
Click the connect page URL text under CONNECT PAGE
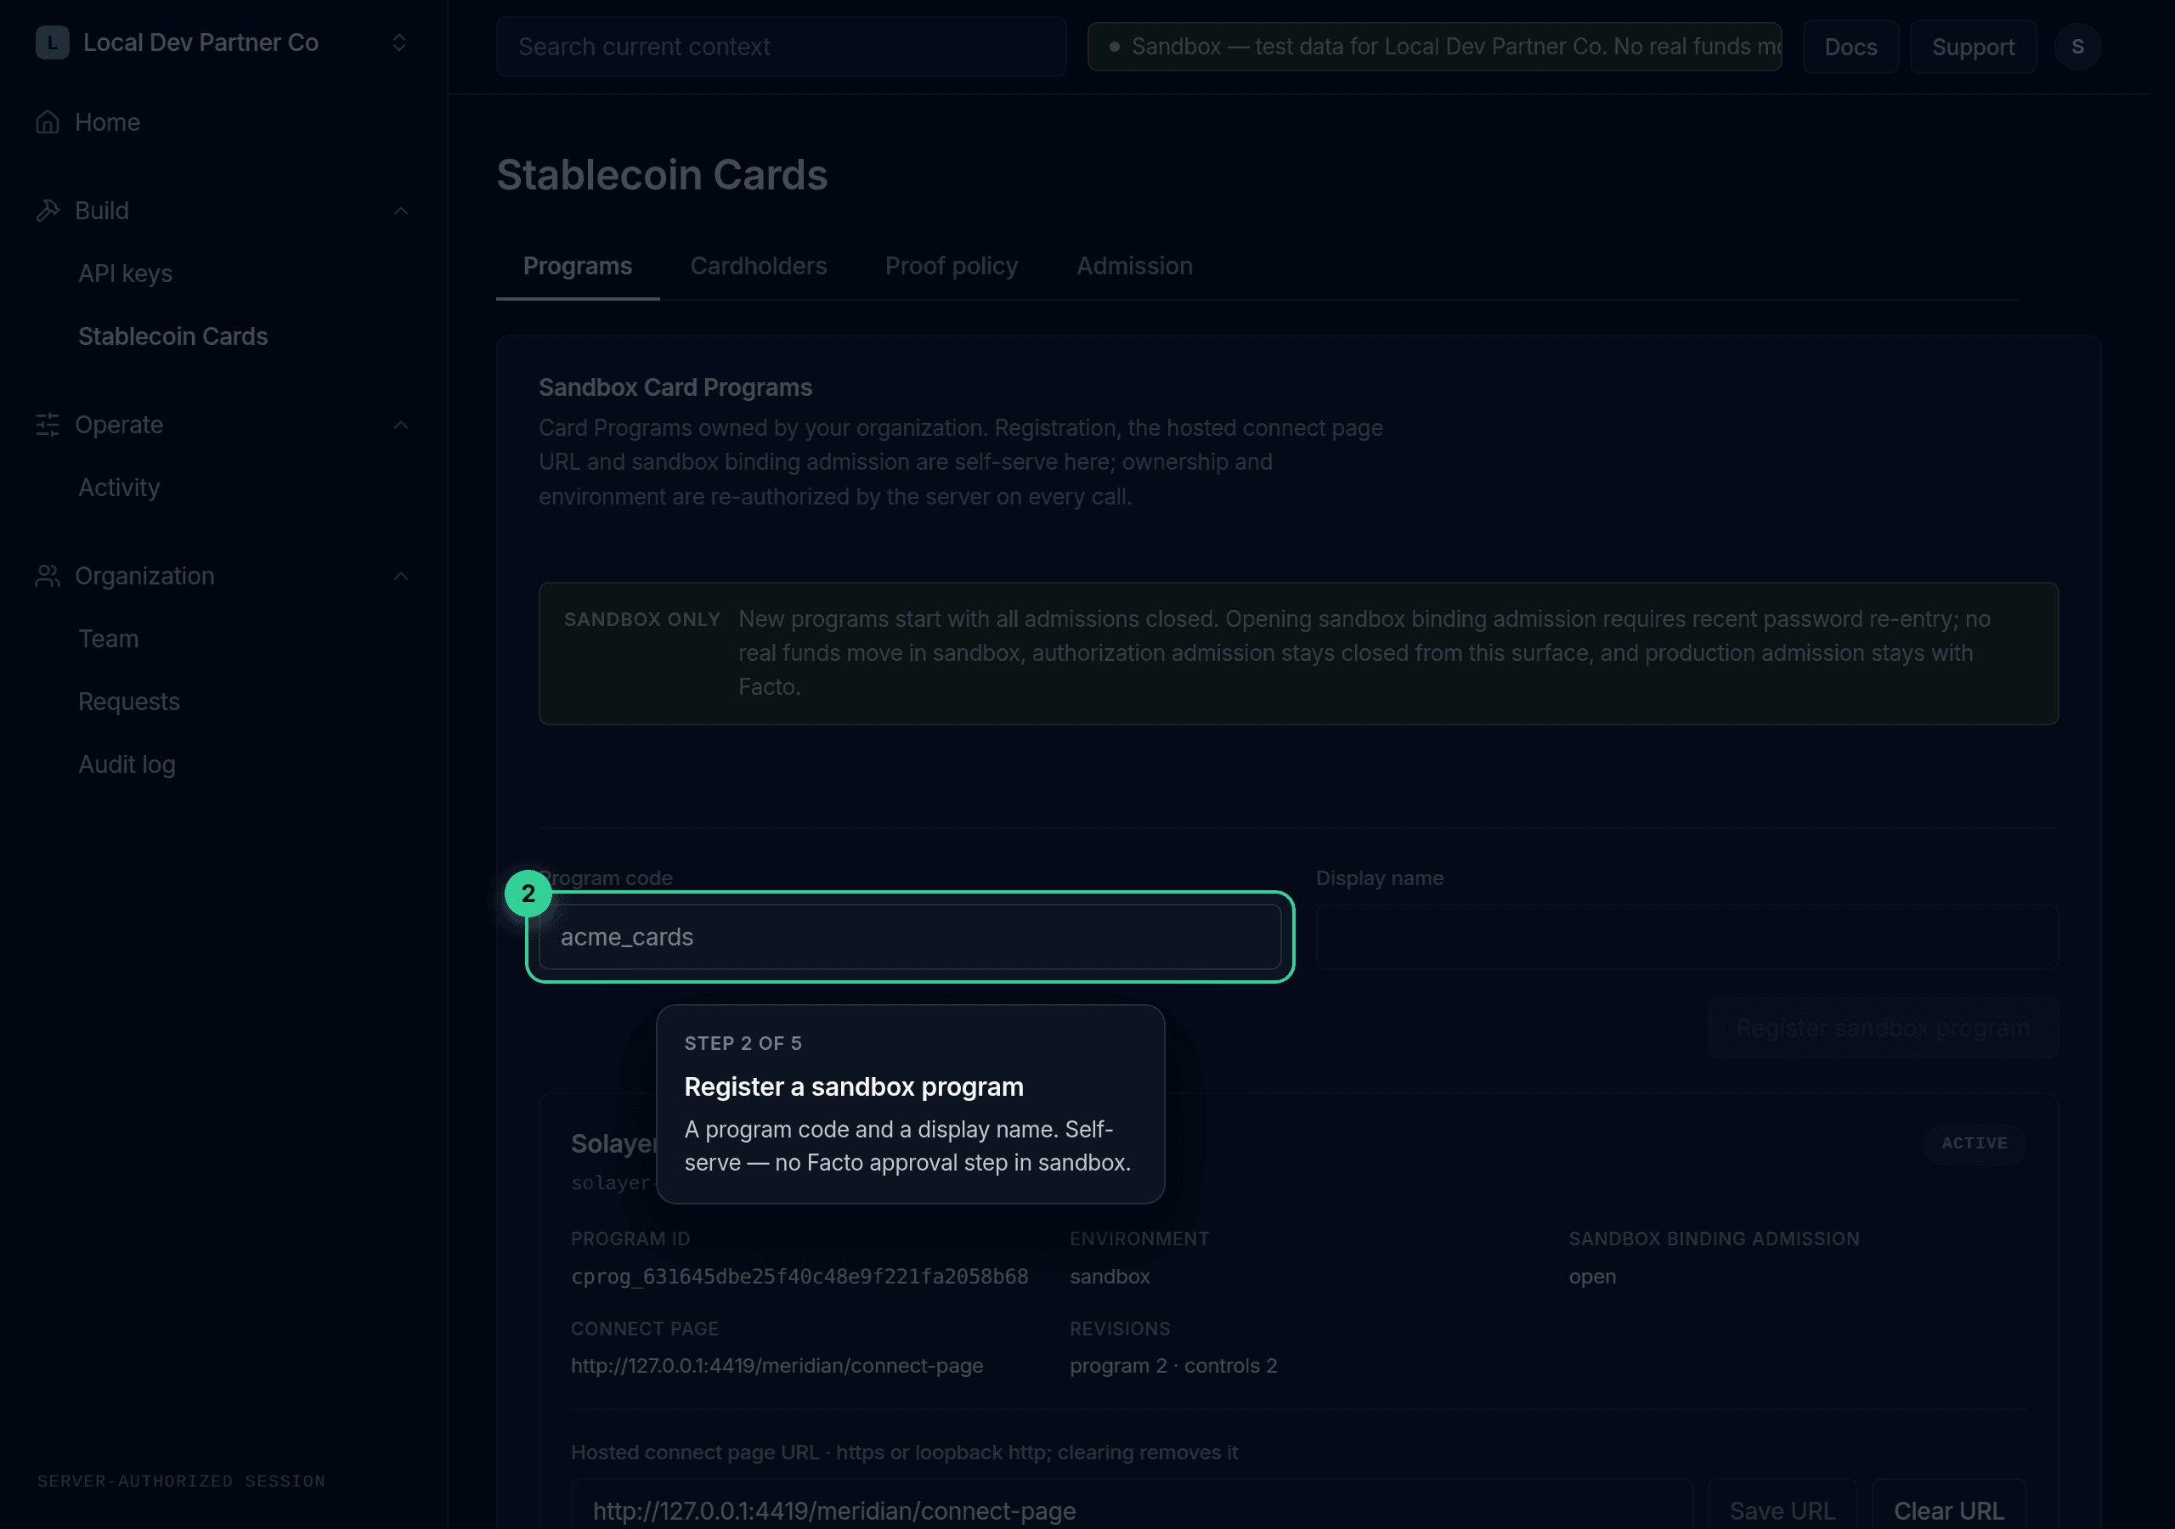pos(777,1365)
